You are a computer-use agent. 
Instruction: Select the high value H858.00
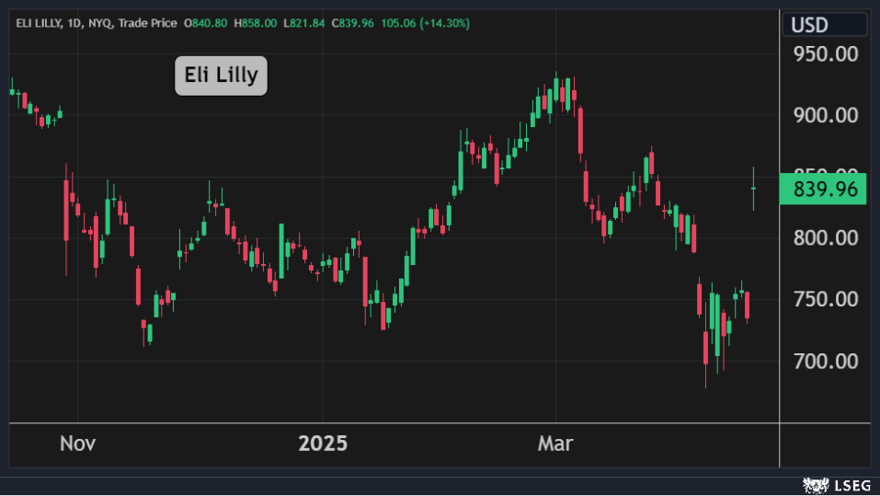click(256, 23)
